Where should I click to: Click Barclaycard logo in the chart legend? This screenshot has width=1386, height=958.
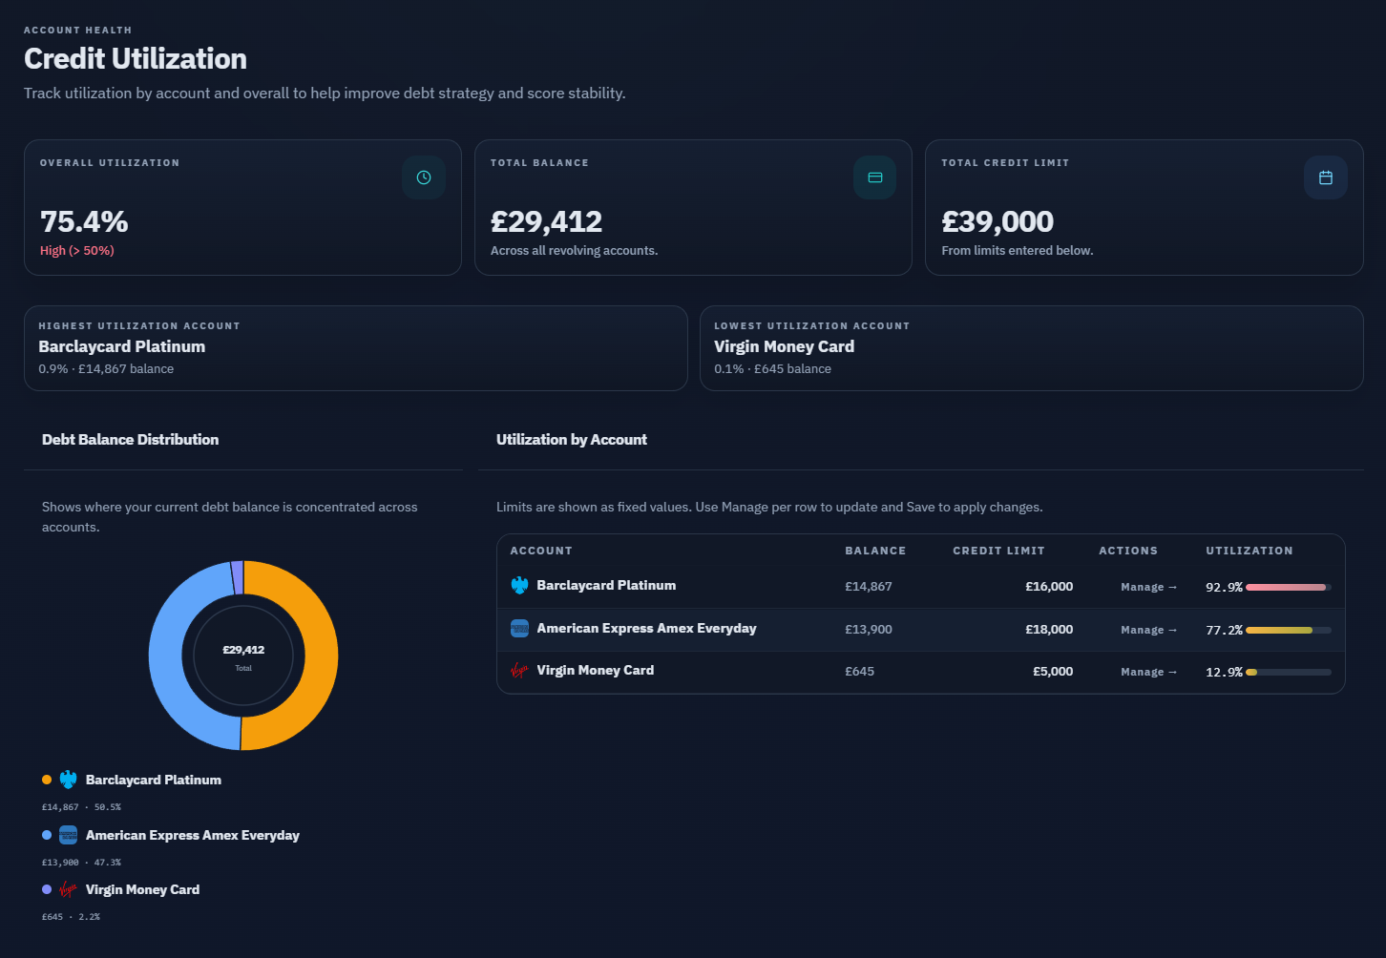click(x=68, y=780)
